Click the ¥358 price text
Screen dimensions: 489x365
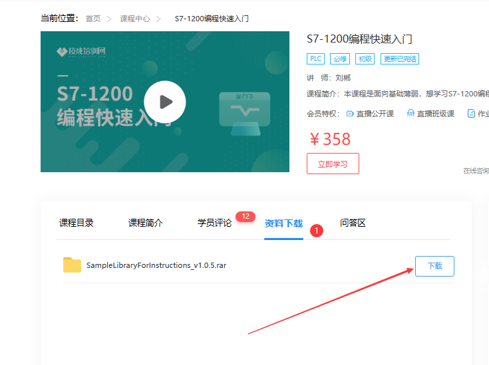pos(330,139)
